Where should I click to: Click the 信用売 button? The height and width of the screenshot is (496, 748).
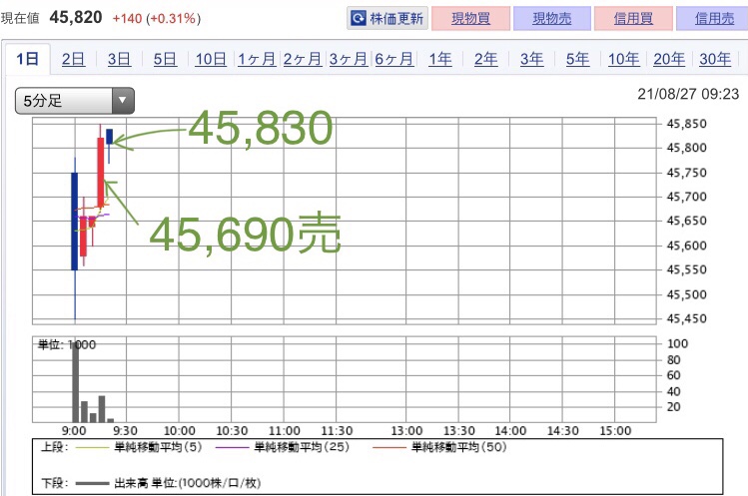(714, 19)
